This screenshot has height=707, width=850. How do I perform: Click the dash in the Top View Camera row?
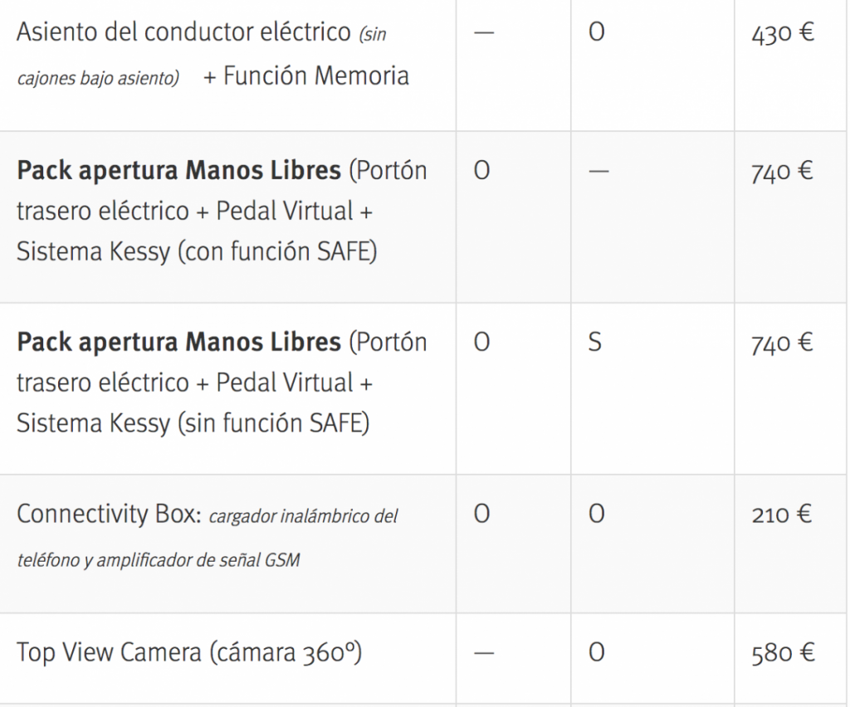pyautogui.click(x=484, y=653)
